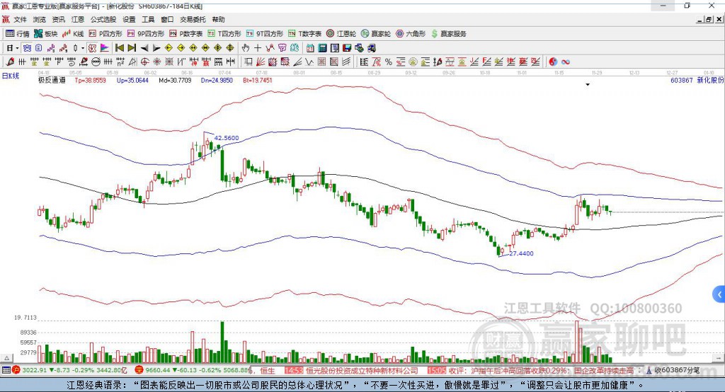725x392 pixels.
Task: Restore the inner chart window
Action: [x=709, y=19]
